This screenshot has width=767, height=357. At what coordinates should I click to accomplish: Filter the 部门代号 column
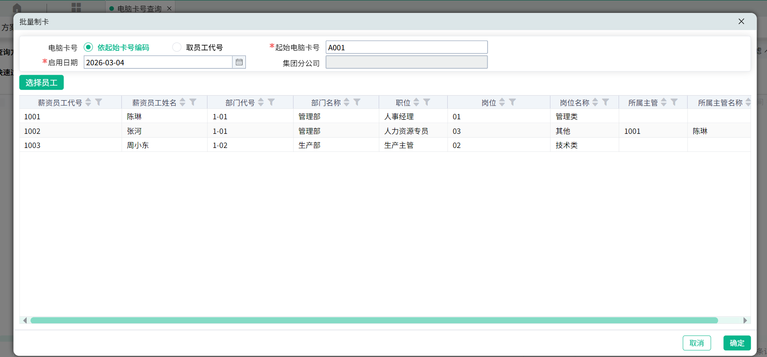click(x=271, y=102)
